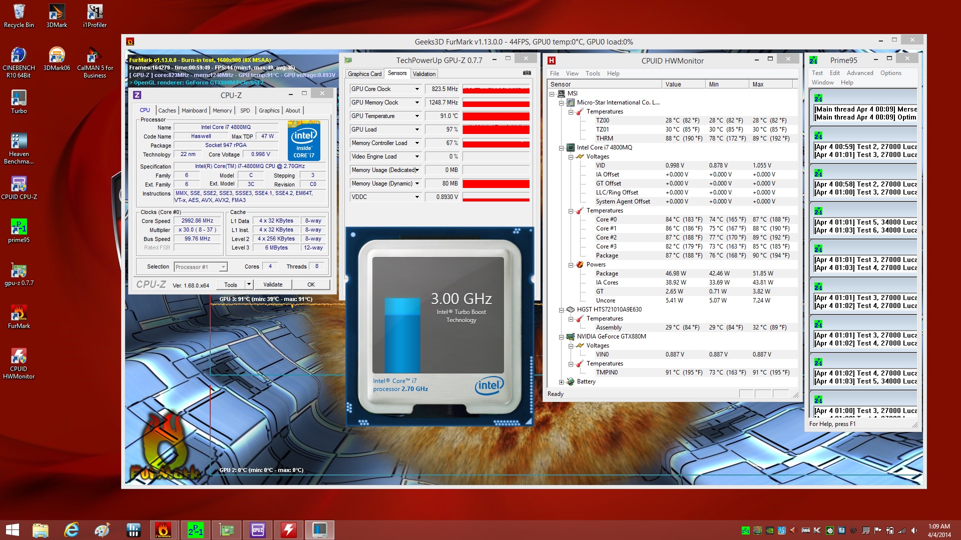961x540 pixels.
Task: Open the GPU Temperature sensor dropdown
Action: 417,116
